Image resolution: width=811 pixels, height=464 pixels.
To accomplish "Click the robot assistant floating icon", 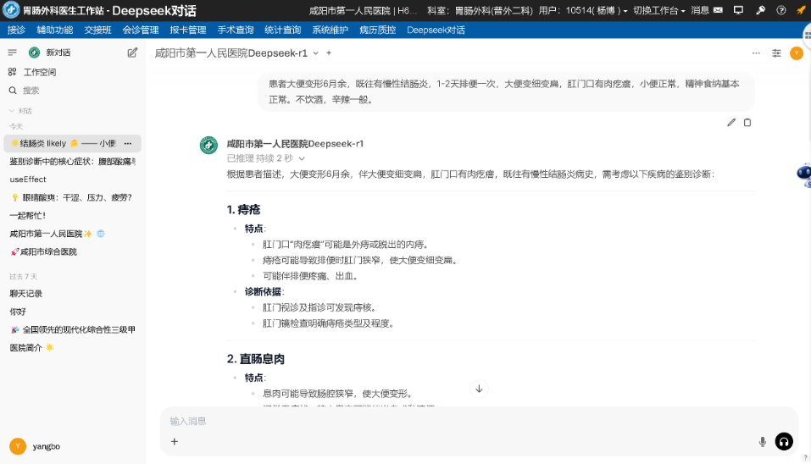I will pos(803,174).
